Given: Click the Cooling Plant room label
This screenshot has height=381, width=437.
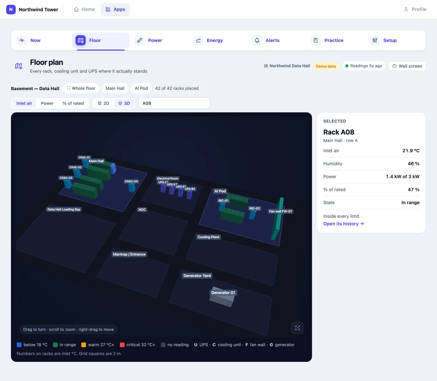Looking at the screenshot, I should pyautogui.click(x=208, y=237).
